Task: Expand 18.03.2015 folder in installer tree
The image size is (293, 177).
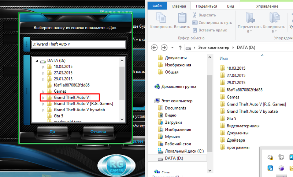Action: pos(43,67)
